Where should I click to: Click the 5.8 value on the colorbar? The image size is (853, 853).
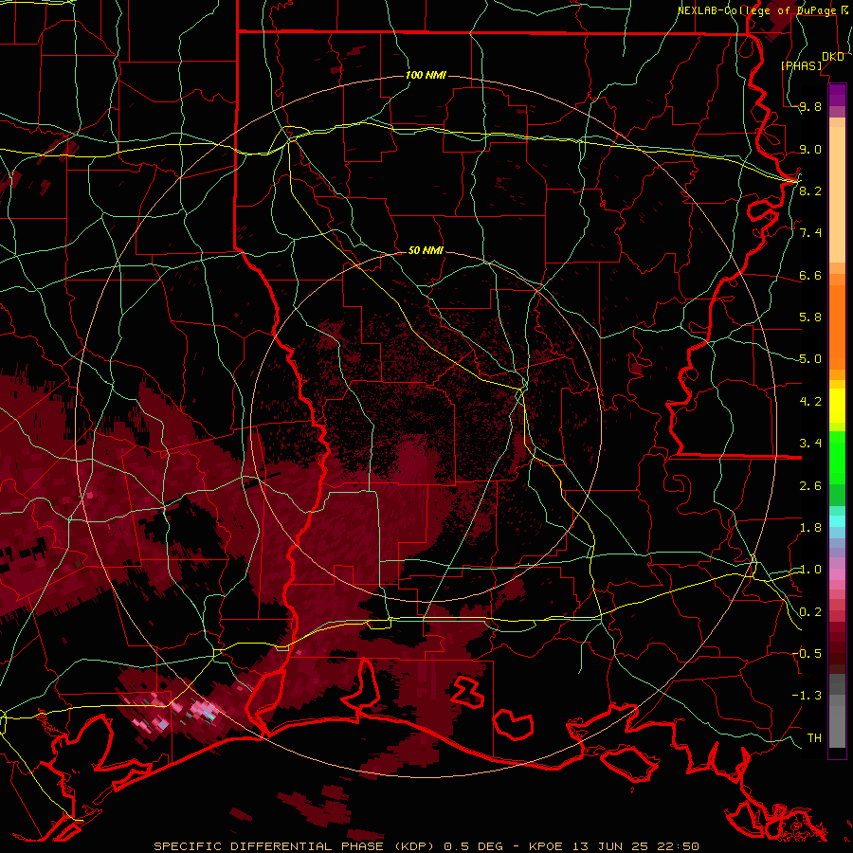pyautogui.click(x=810, y=318)
